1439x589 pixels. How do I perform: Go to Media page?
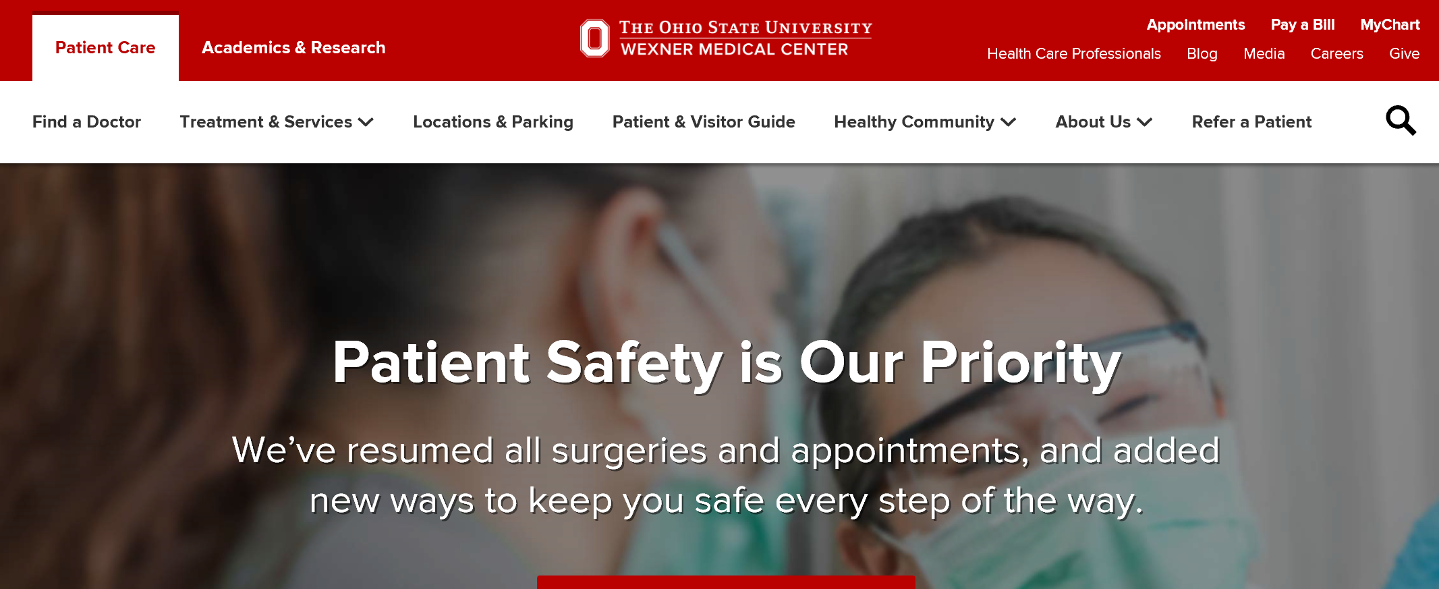click(x=1264, y=54)
